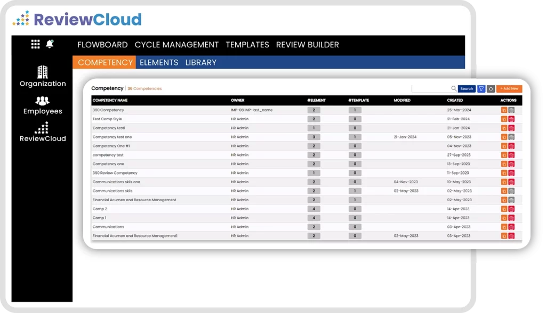Go to the Flowboard menu
Image resolution: width=546 pixels, height=313 pixels.
coord(102,45)
